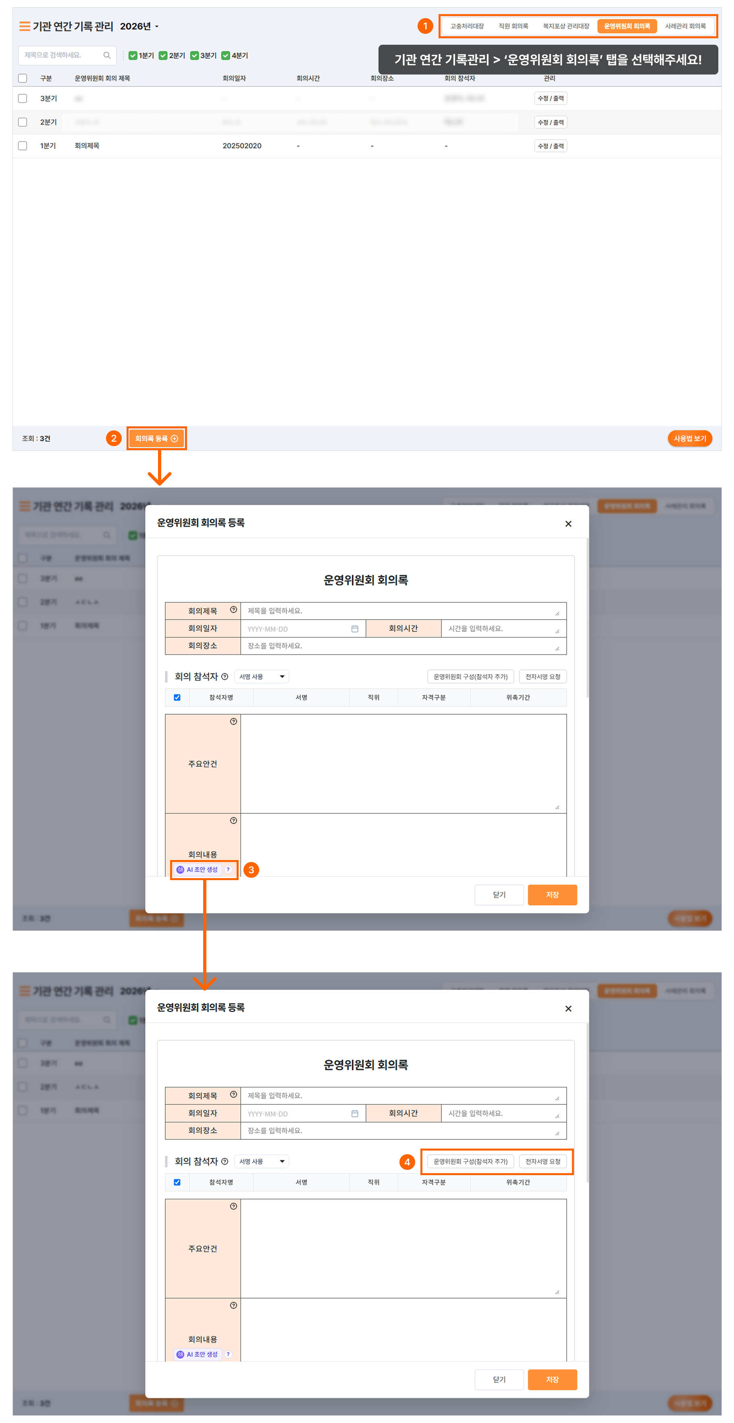Open the hamburger menu beside 기관 연간 기록 관리
The width and height of the screenshot is (734, 1423).
click(25, 26)
